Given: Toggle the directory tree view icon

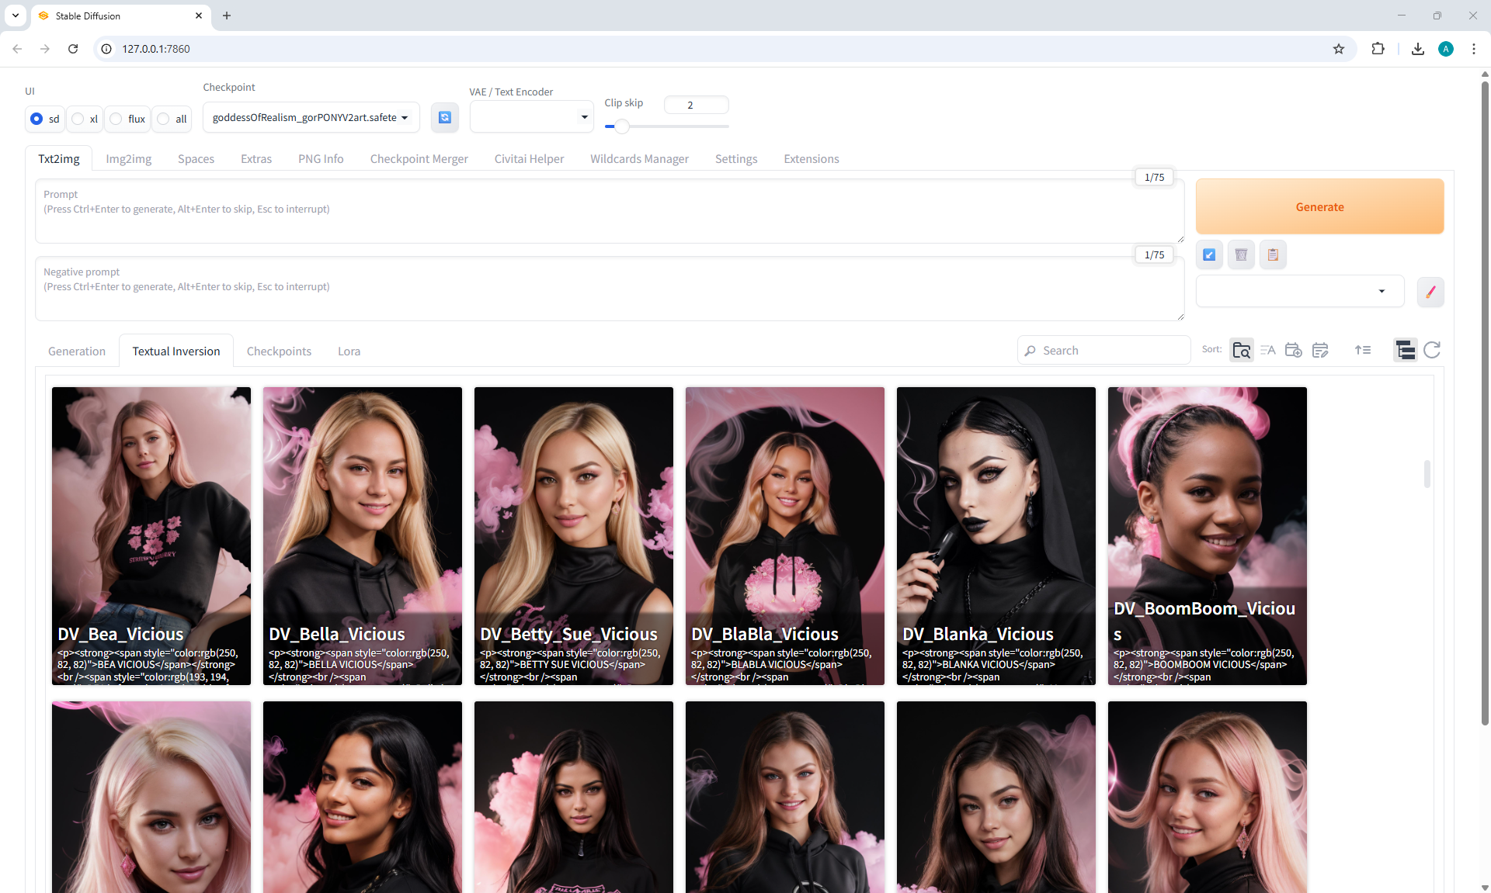Looking at the screenshot, I should [1405, 351].
